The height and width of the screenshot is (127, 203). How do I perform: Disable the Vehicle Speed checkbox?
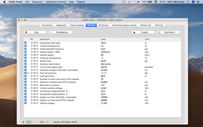click(x=25, y=55)
